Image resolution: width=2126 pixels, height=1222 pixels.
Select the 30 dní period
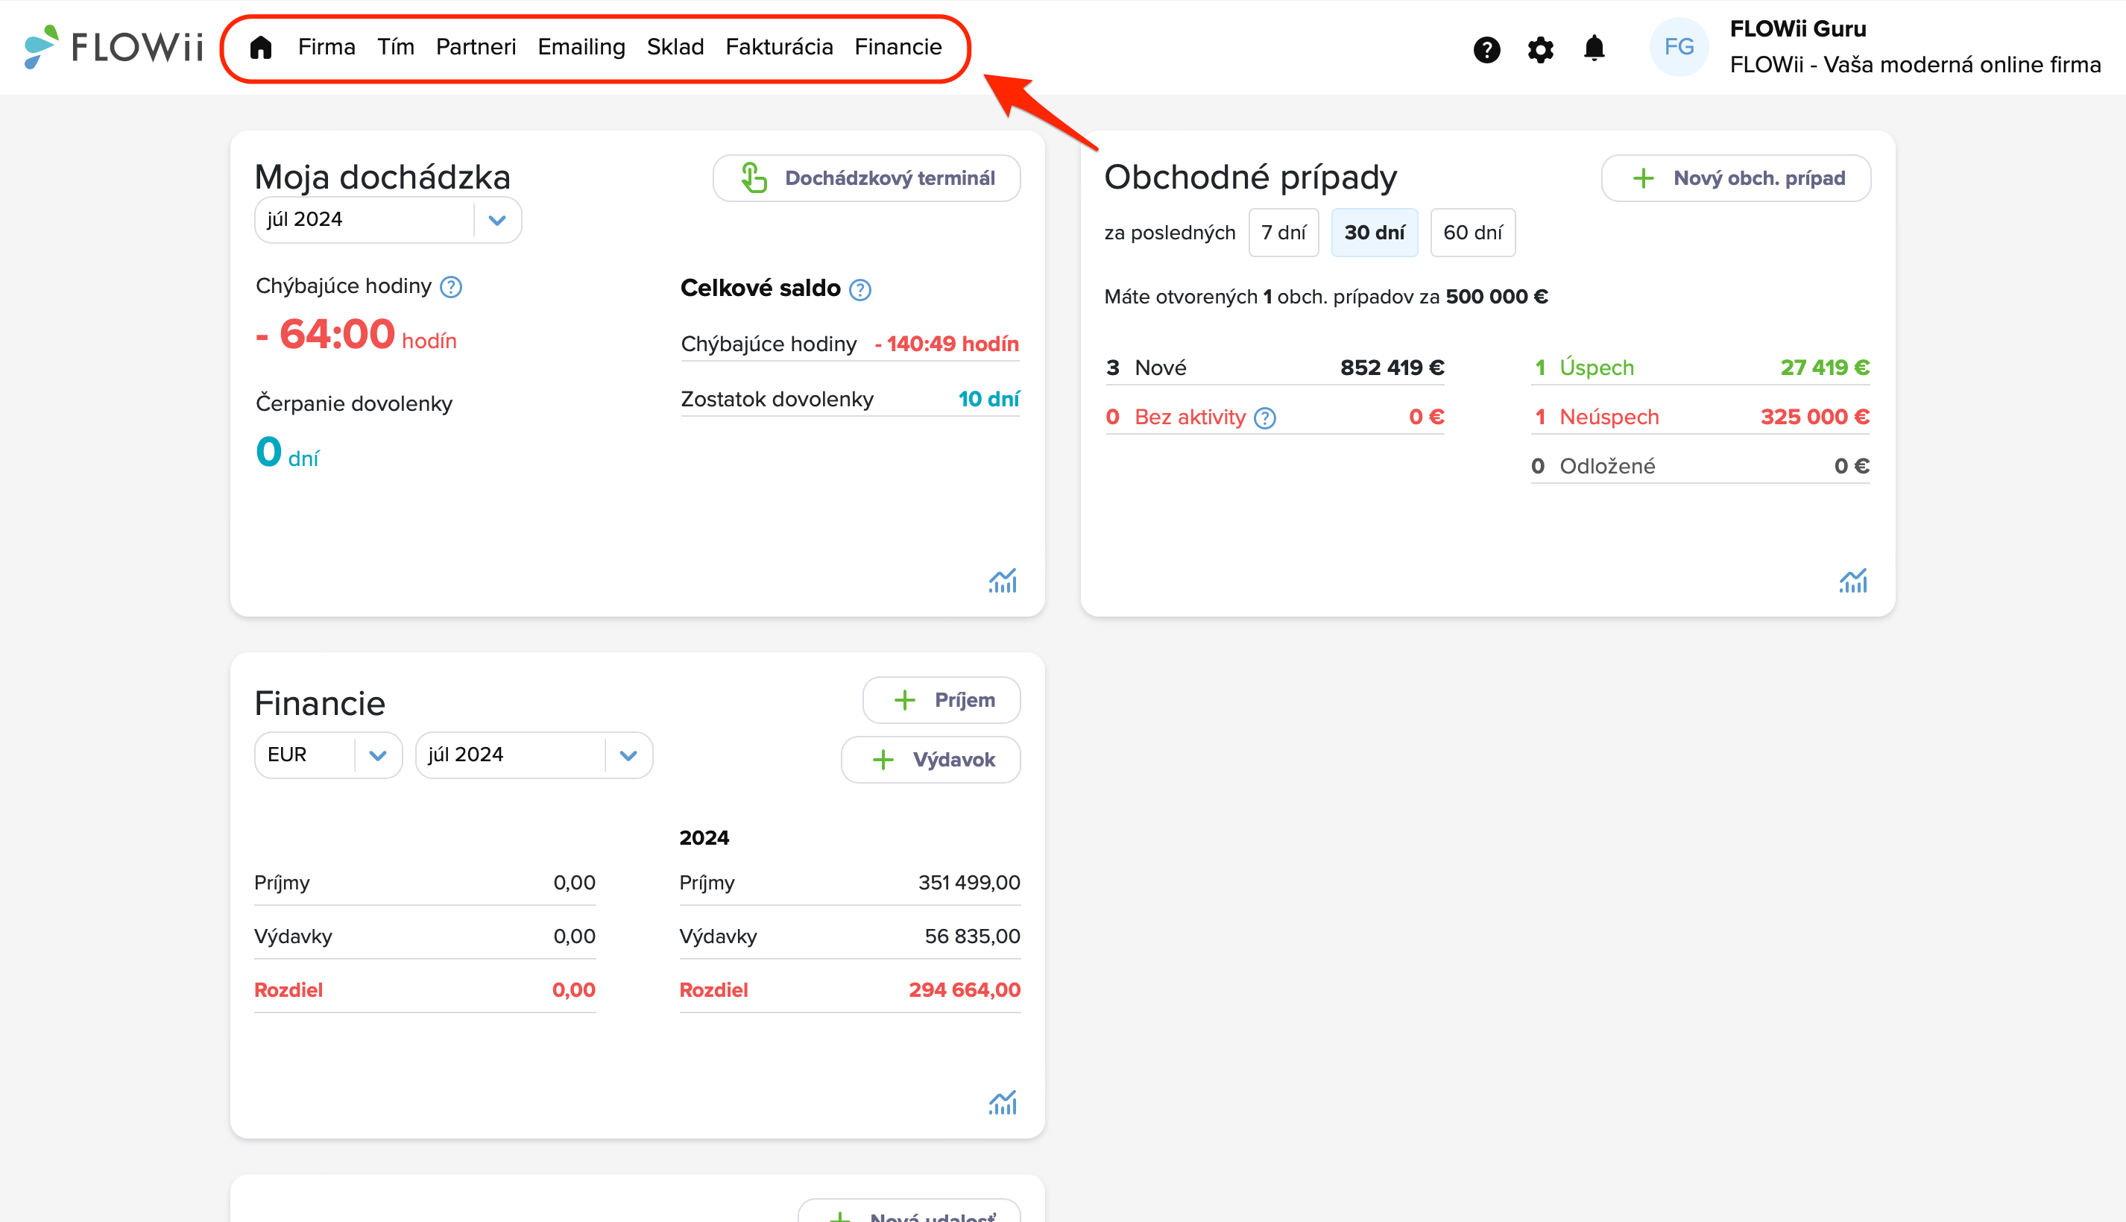point(1375,233)
